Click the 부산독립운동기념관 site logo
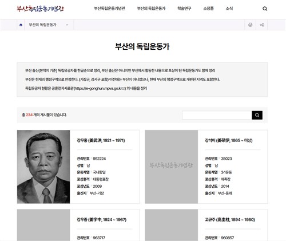Viewport: 286px width, 241px height. pos(41,9)
